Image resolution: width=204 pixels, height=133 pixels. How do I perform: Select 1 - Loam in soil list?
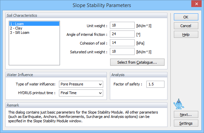(34, 24)
